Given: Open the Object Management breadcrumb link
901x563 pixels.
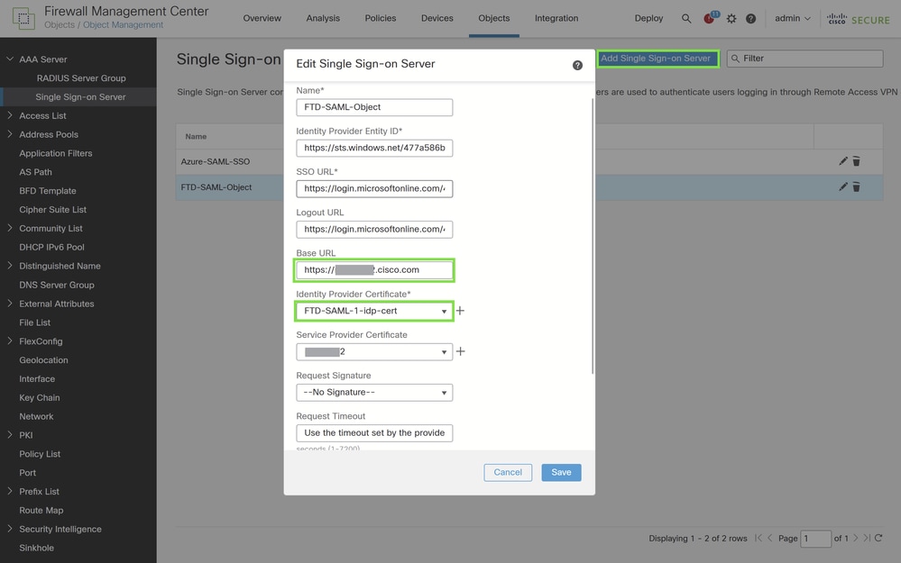Looking at the screenshot, I should point(123,24).
